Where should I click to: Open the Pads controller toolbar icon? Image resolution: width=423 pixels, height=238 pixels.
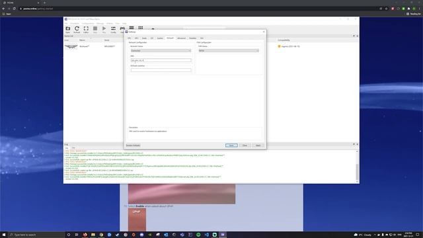pos(122,28)
